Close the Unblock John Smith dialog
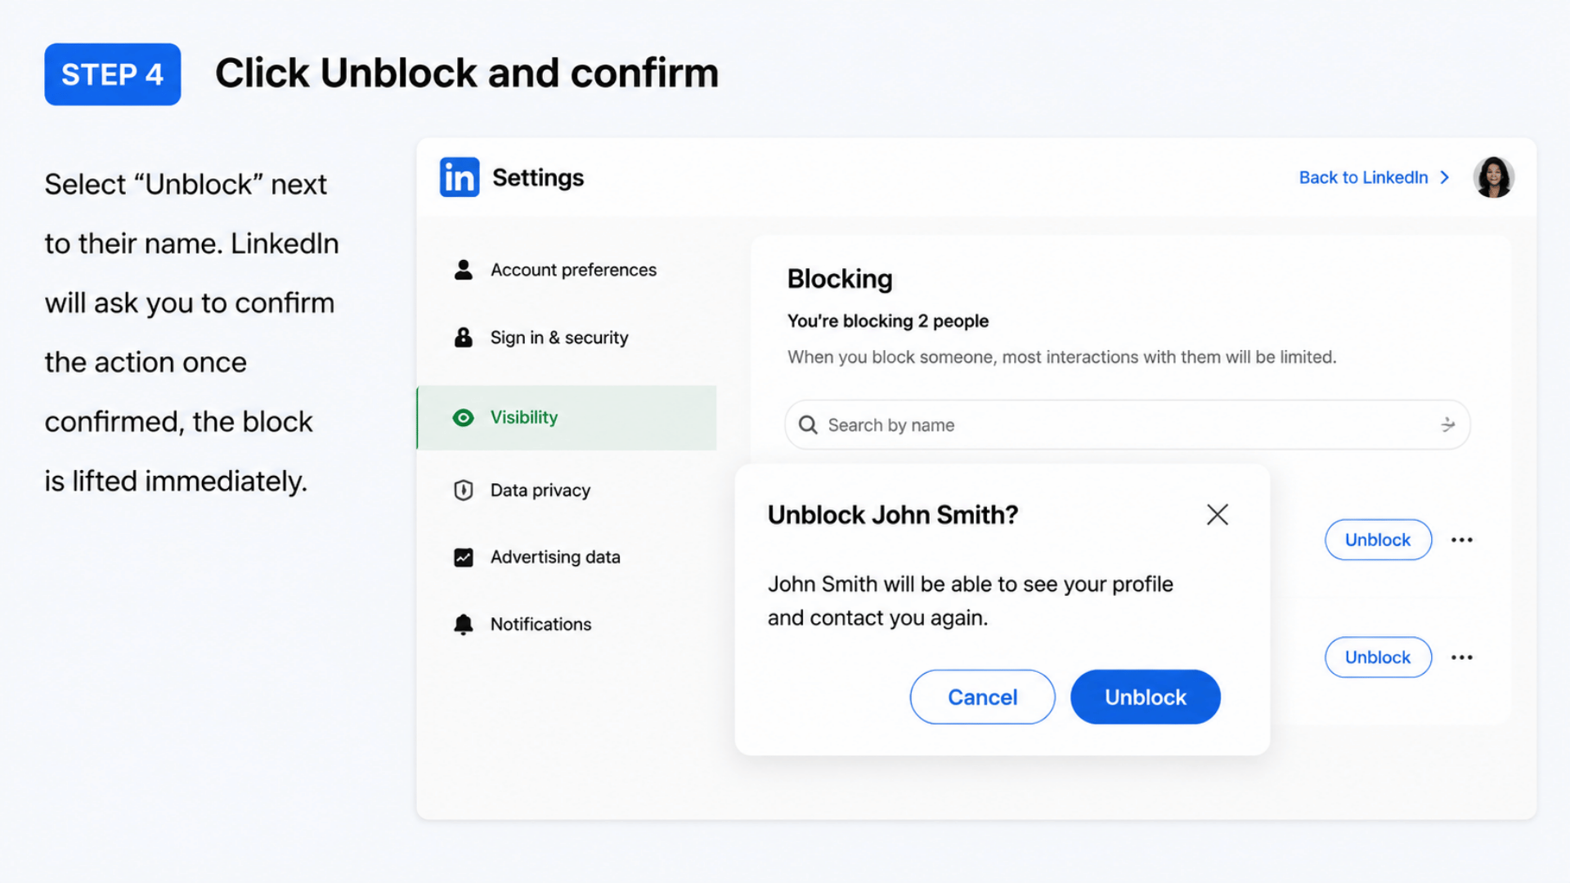The height and width of the screenshot is (883, 1570). tap(1218, 514)
